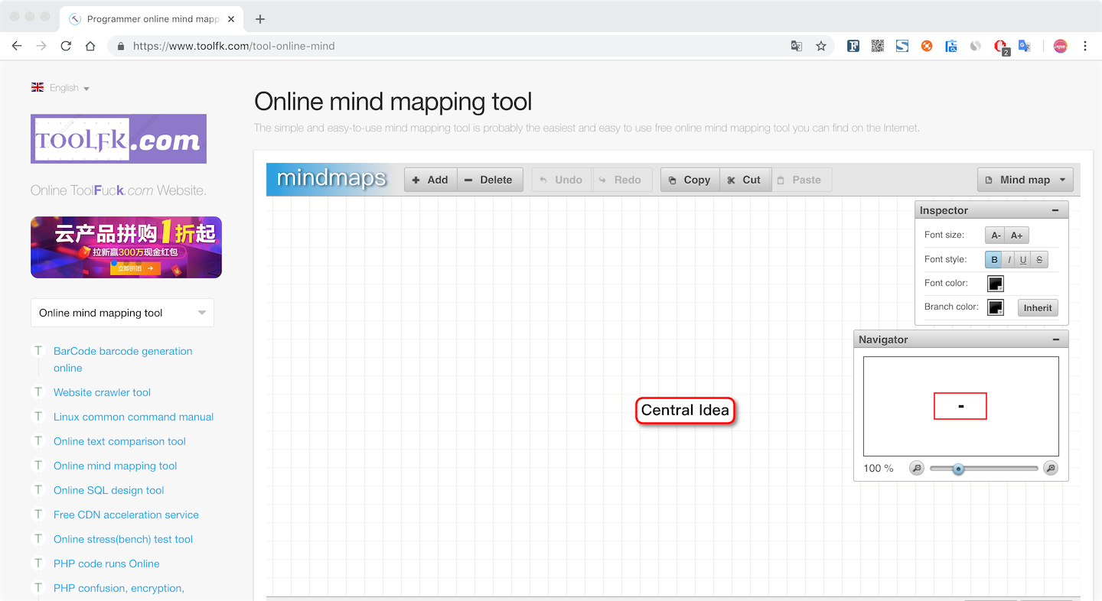Image resolution: width=1102 pixels, height=601 pixels.
Task: Open the English language dropdown
Action: coord(60,88)
